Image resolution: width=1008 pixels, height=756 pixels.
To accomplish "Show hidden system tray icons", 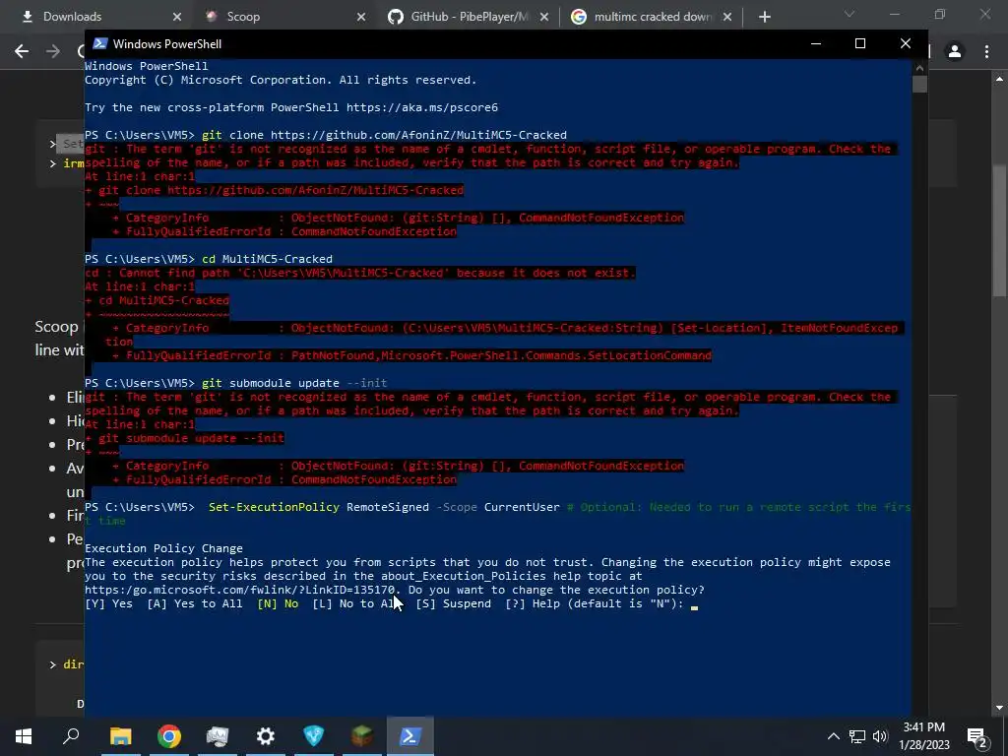I will (833, 736).
